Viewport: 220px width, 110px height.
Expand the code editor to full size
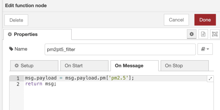210,79
